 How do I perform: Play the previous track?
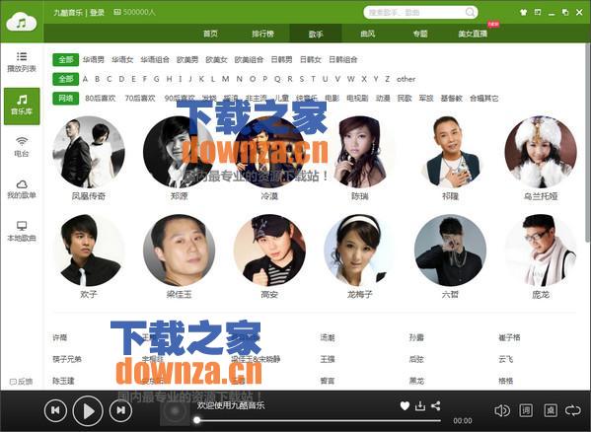point(55,410)
